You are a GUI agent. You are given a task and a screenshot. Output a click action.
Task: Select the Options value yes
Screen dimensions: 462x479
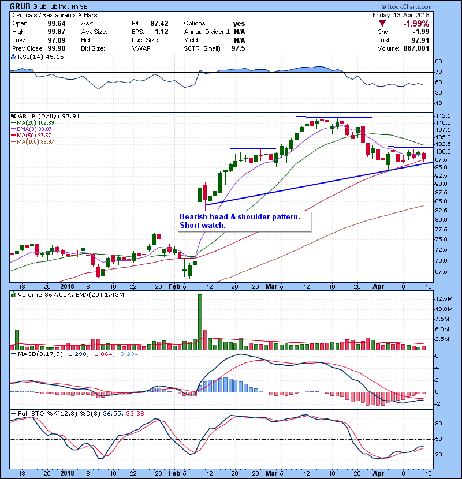tap(239, 24)
